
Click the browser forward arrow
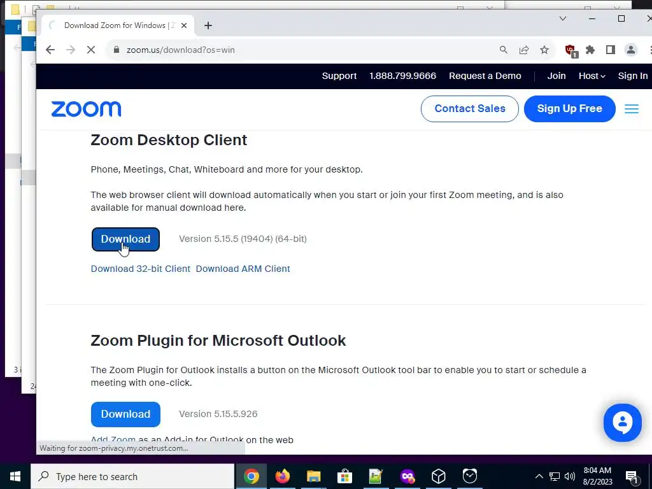[71, 50]
